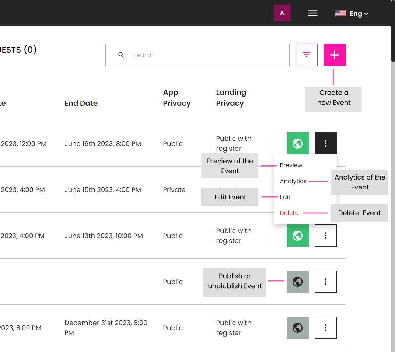
Task: Click 'December 31st 2023, 6:00 PM' cell
Action: (106, 328)
